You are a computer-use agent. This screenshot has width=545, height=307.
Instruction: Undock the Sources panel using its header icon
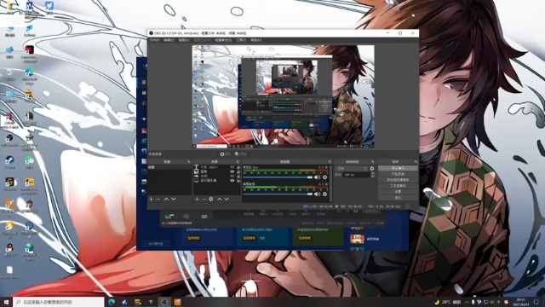238,162
